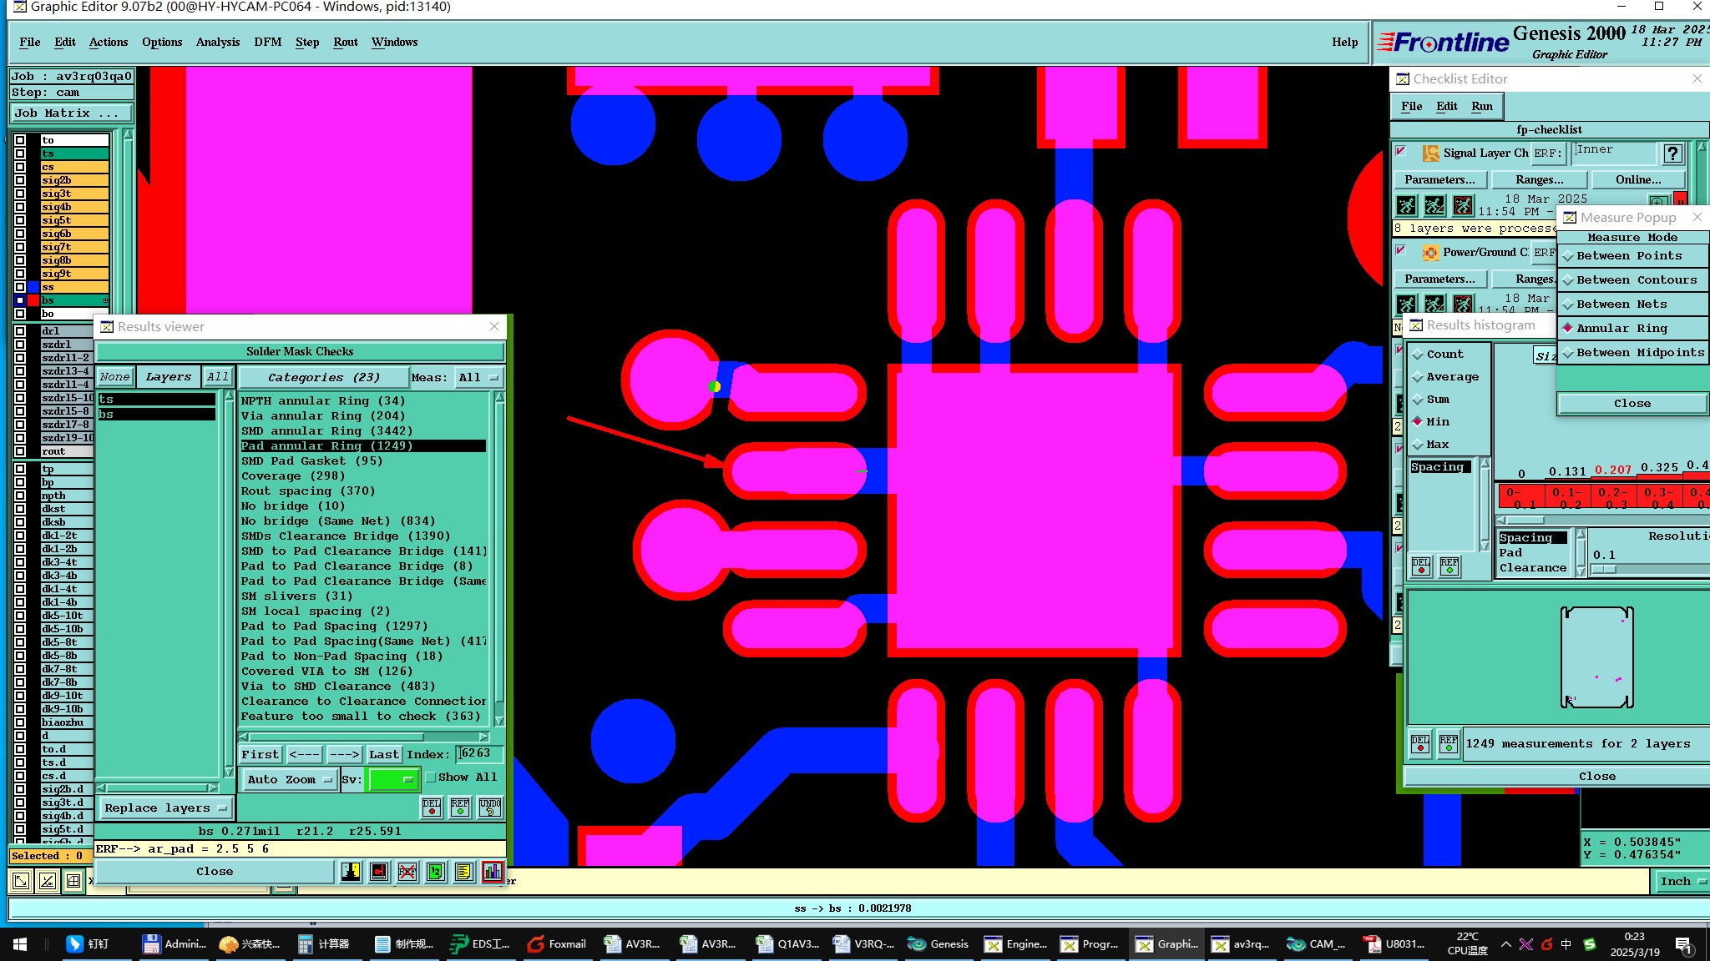Open the Replace layers dropdown
1710x961 pixels.
(x=165, y=808)
